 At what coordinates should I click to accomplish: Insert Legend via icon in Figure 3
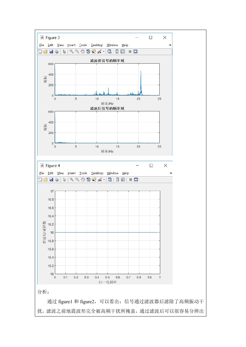[122, 51]
